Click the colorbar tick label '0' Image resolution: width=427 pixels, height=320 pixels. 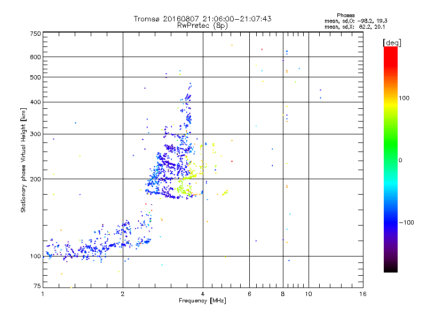[400, 161]
